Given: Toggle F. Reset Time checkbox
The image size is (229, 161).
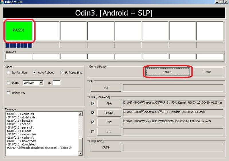Looking at the screenshot, I should [x=62, y=72].
